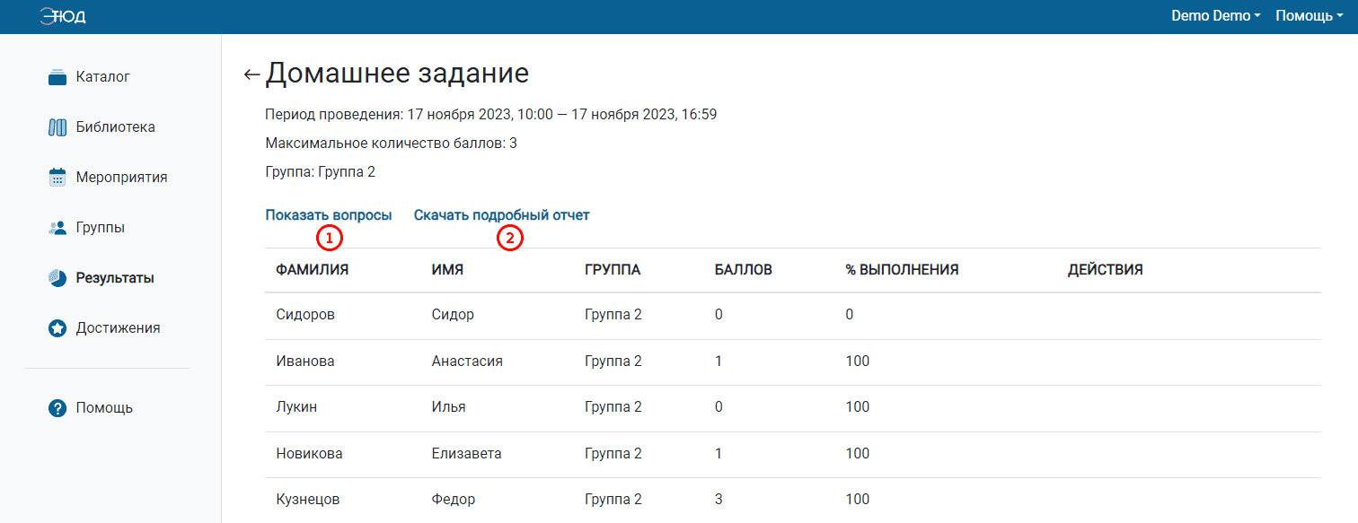
Task: Click Скачать подробный отчет link
Action: [x=501, y=215]
